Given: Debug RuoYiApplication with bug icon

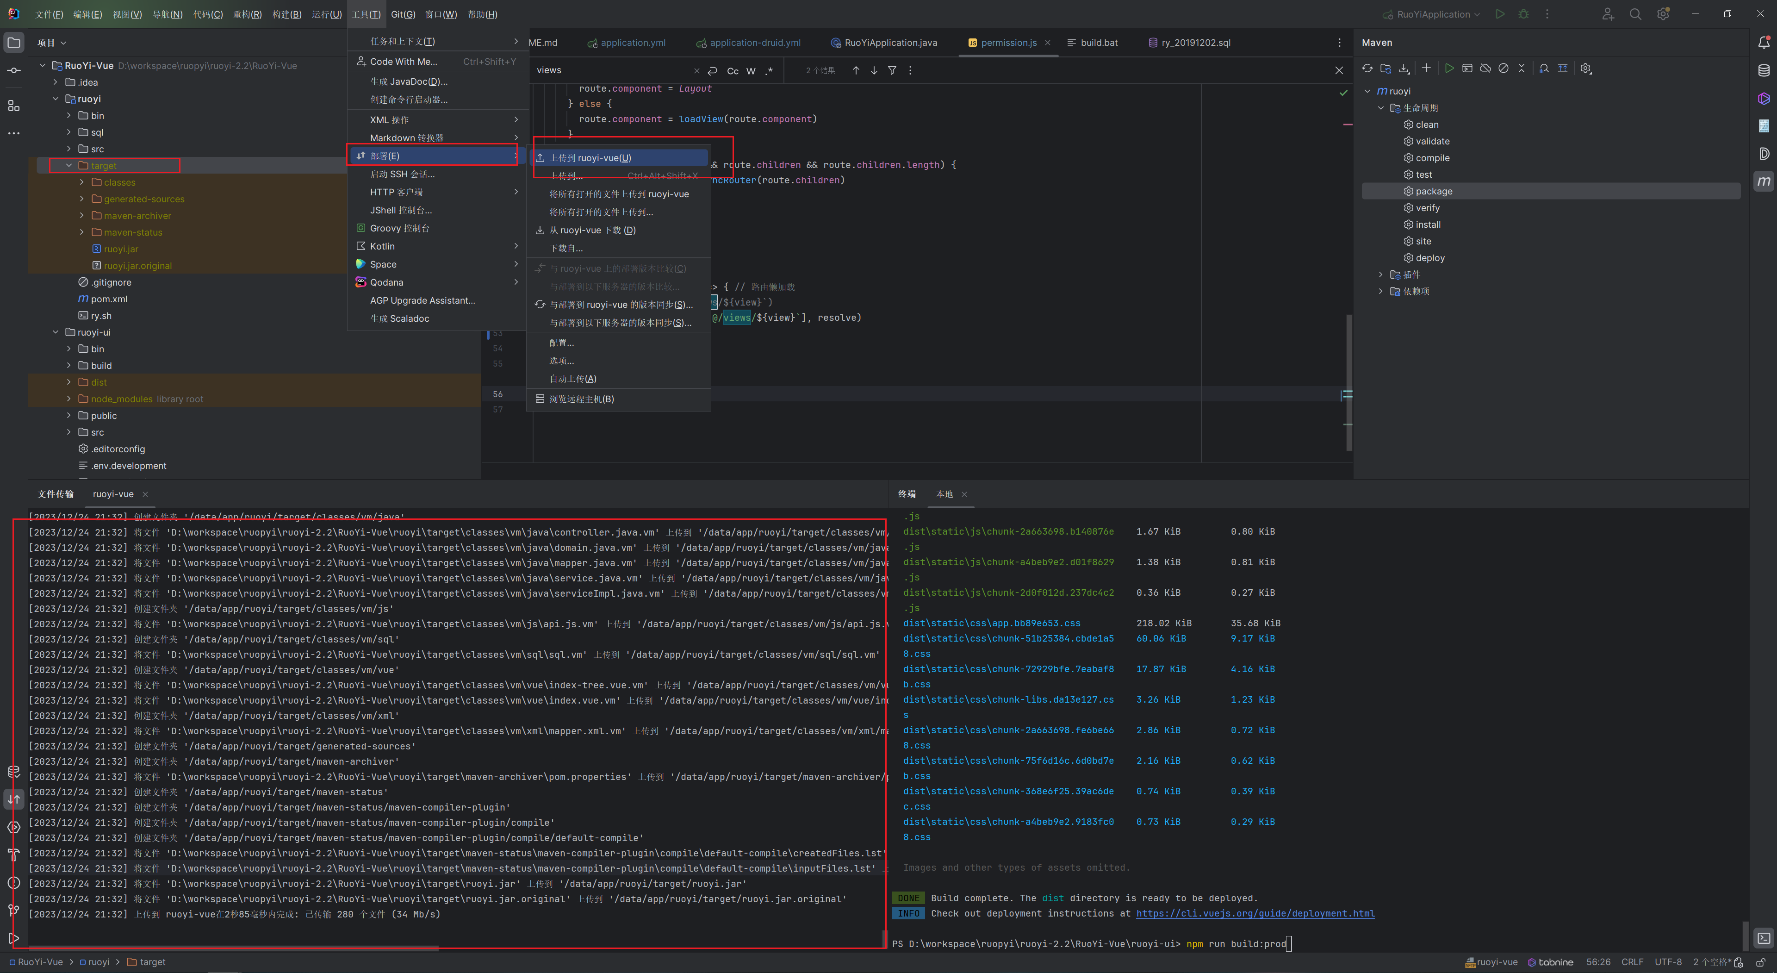Looking at the screenshot, I should tap(1523, 14).
